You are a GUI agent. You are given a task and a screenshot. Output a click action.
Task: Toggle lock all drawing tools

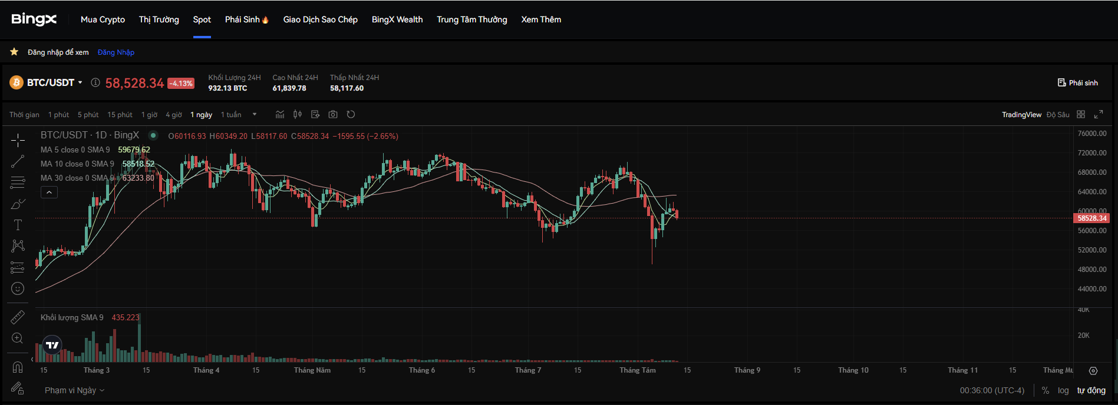[18, 389]
